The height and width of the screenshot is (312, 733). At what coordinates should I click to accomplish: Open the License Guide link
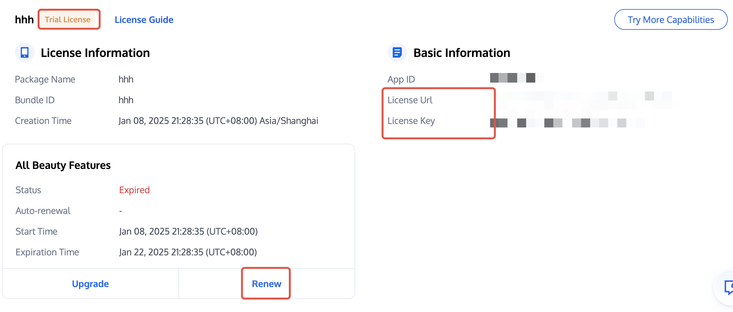144,20
